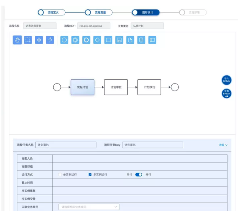Viewport: 238px width, 213px height.
Task: Add a data store cylinder shape
Action: click(x=141, y=40)
